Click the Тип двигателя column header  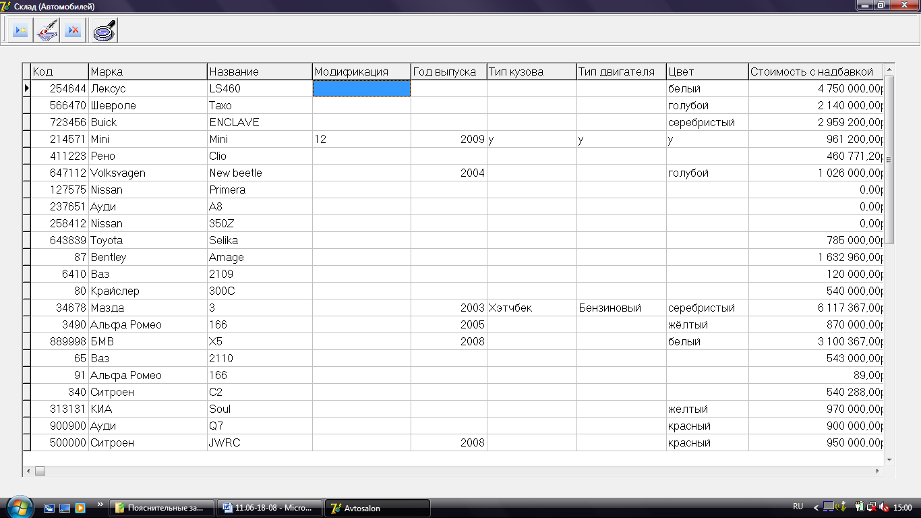pos(622,71)
